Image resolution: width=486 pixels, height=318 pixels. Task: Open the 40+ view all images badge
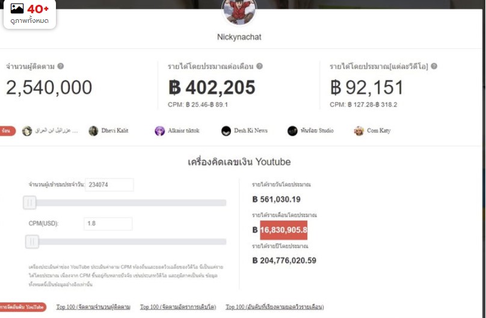point(29,14)
